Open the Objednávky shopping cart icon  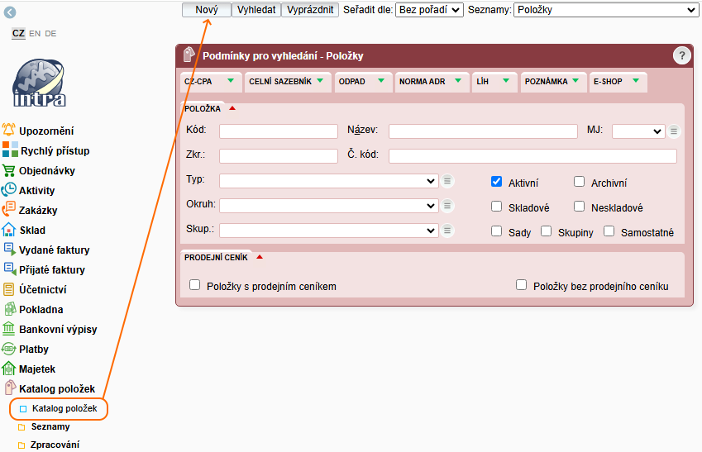coord(9,170)
